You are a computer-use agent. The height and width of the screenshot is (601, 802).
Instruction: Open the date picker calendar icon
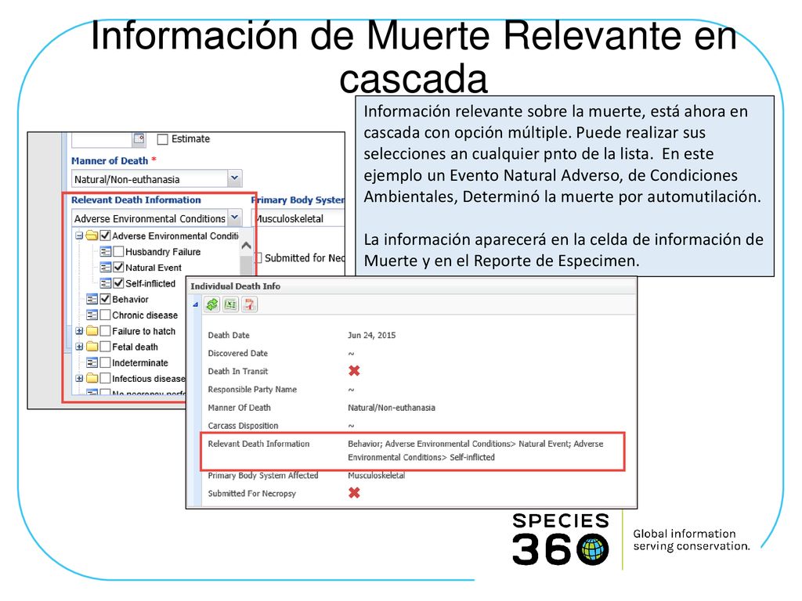pos(139,139)
